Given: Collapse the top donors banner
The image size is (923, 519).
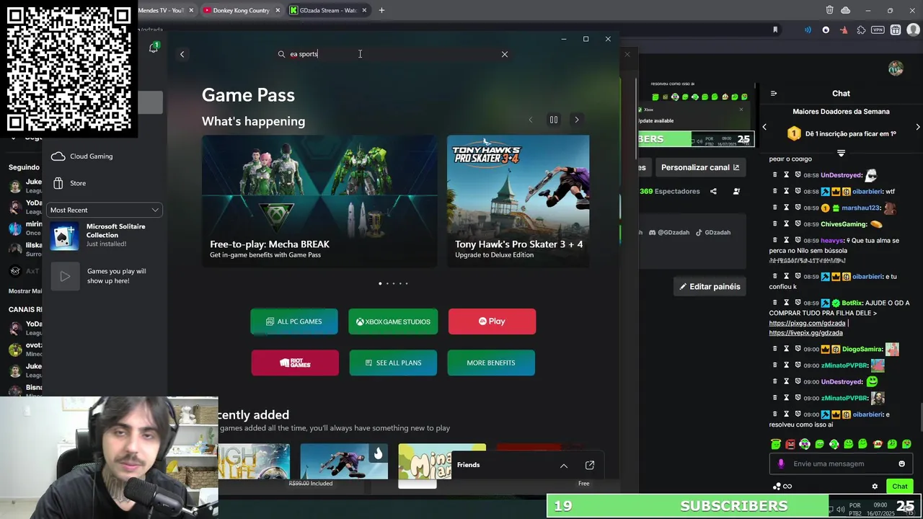Looking at the screenshot, I should (841, 153).
